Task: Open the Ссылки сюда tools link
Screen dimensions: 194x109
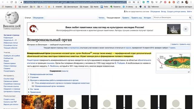Action: point(9,79)
